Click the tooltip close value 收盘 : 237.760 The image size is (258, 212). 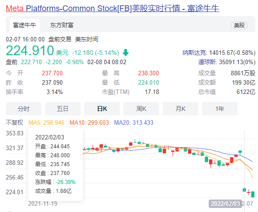coord(52,173)
